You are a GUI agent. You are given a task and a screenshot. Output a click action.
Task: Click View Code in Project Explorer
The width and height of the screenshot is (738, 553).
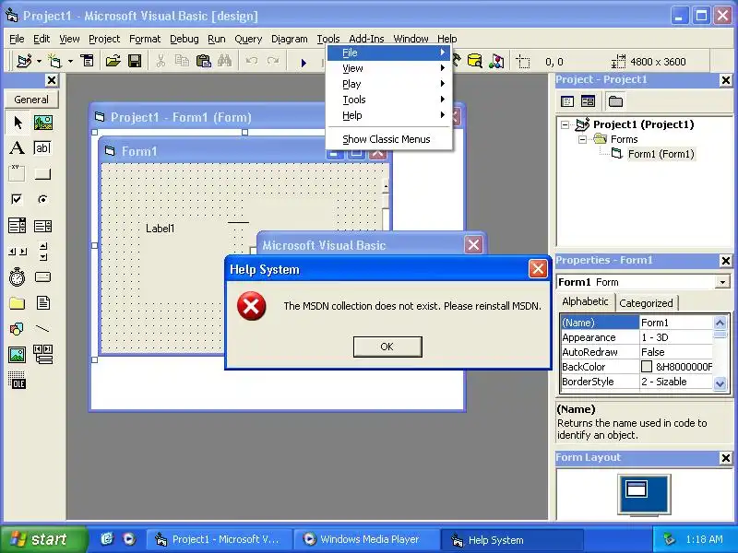[x=567, y=101]
